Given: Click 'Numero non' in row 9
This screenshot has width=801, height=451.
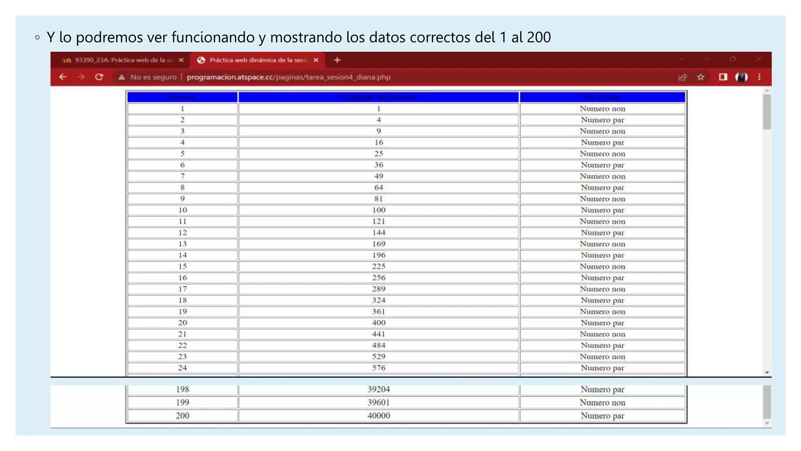Looking at the screenshot, I should (603, 199).
